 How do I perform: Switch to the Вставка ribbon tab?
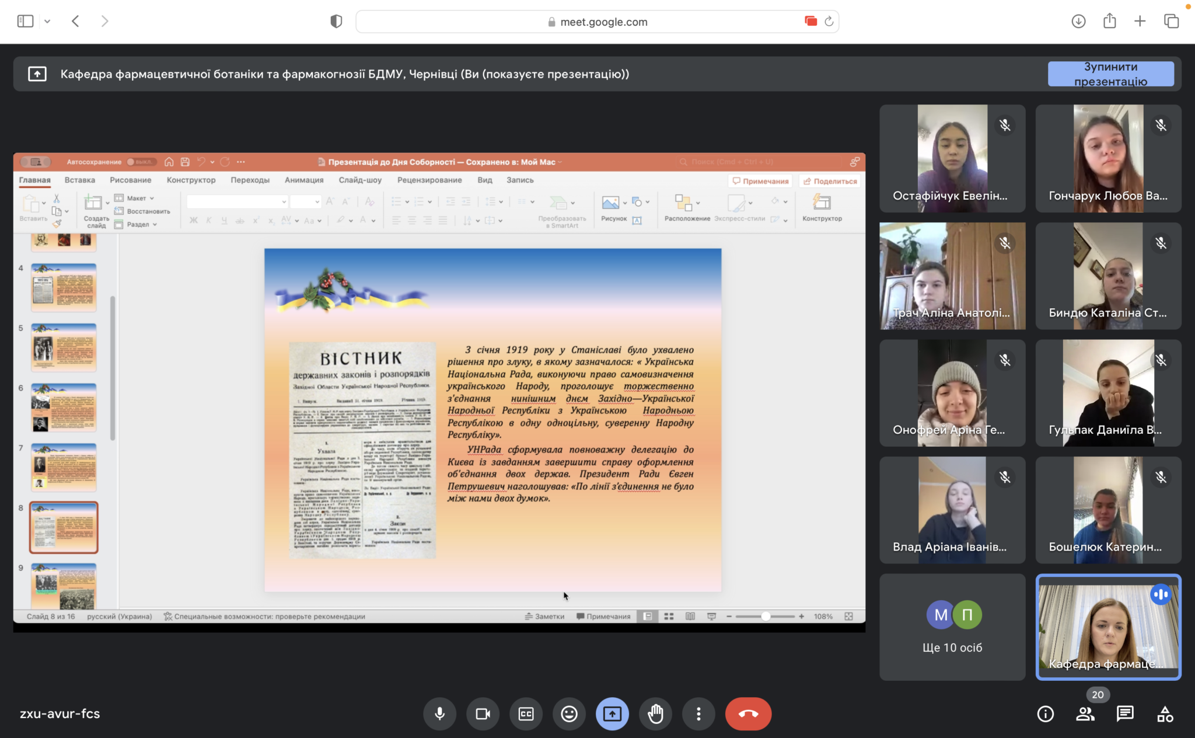click(x=79, y=180)
